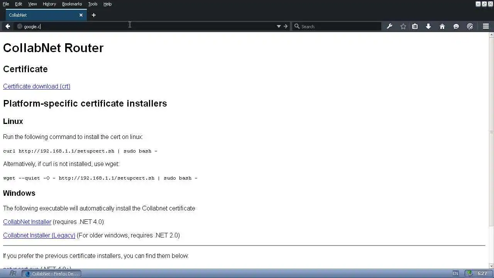Open the developer tools wrench icon
Viewport: 494px width, 278px height.
pos(389,26)
